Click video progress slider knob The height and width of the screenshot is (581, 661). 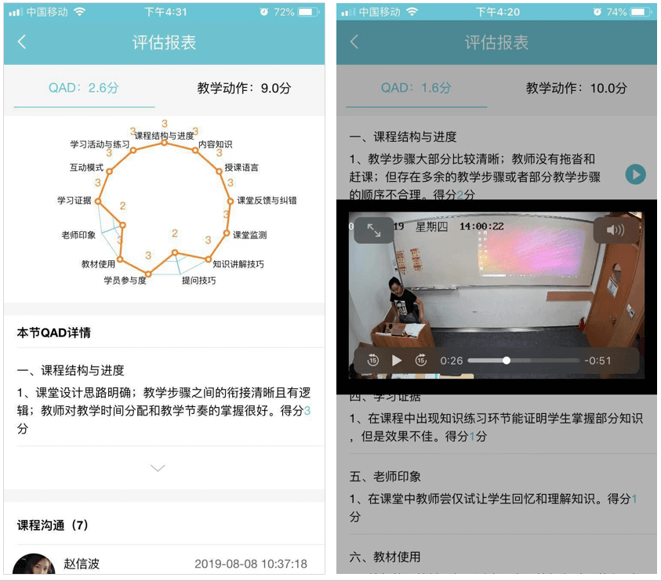click(507, 361)
